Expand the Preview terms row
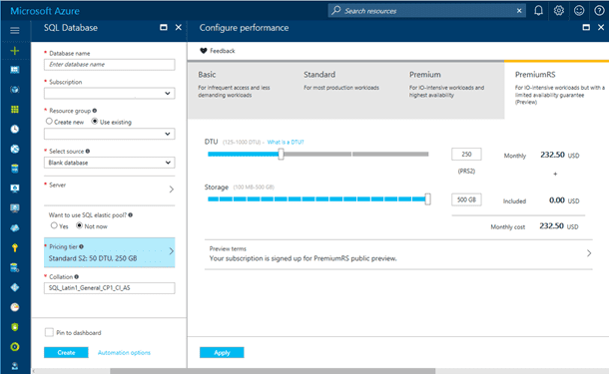 pyautogui.click(x=398, y=253)
